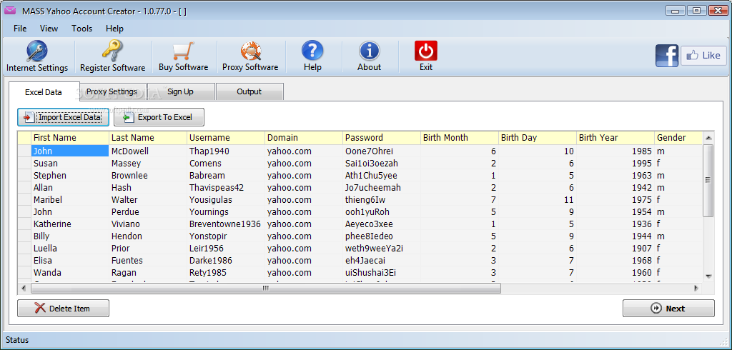
Task: Open the Help menu in menu bar
Action: tap(114, 29)
